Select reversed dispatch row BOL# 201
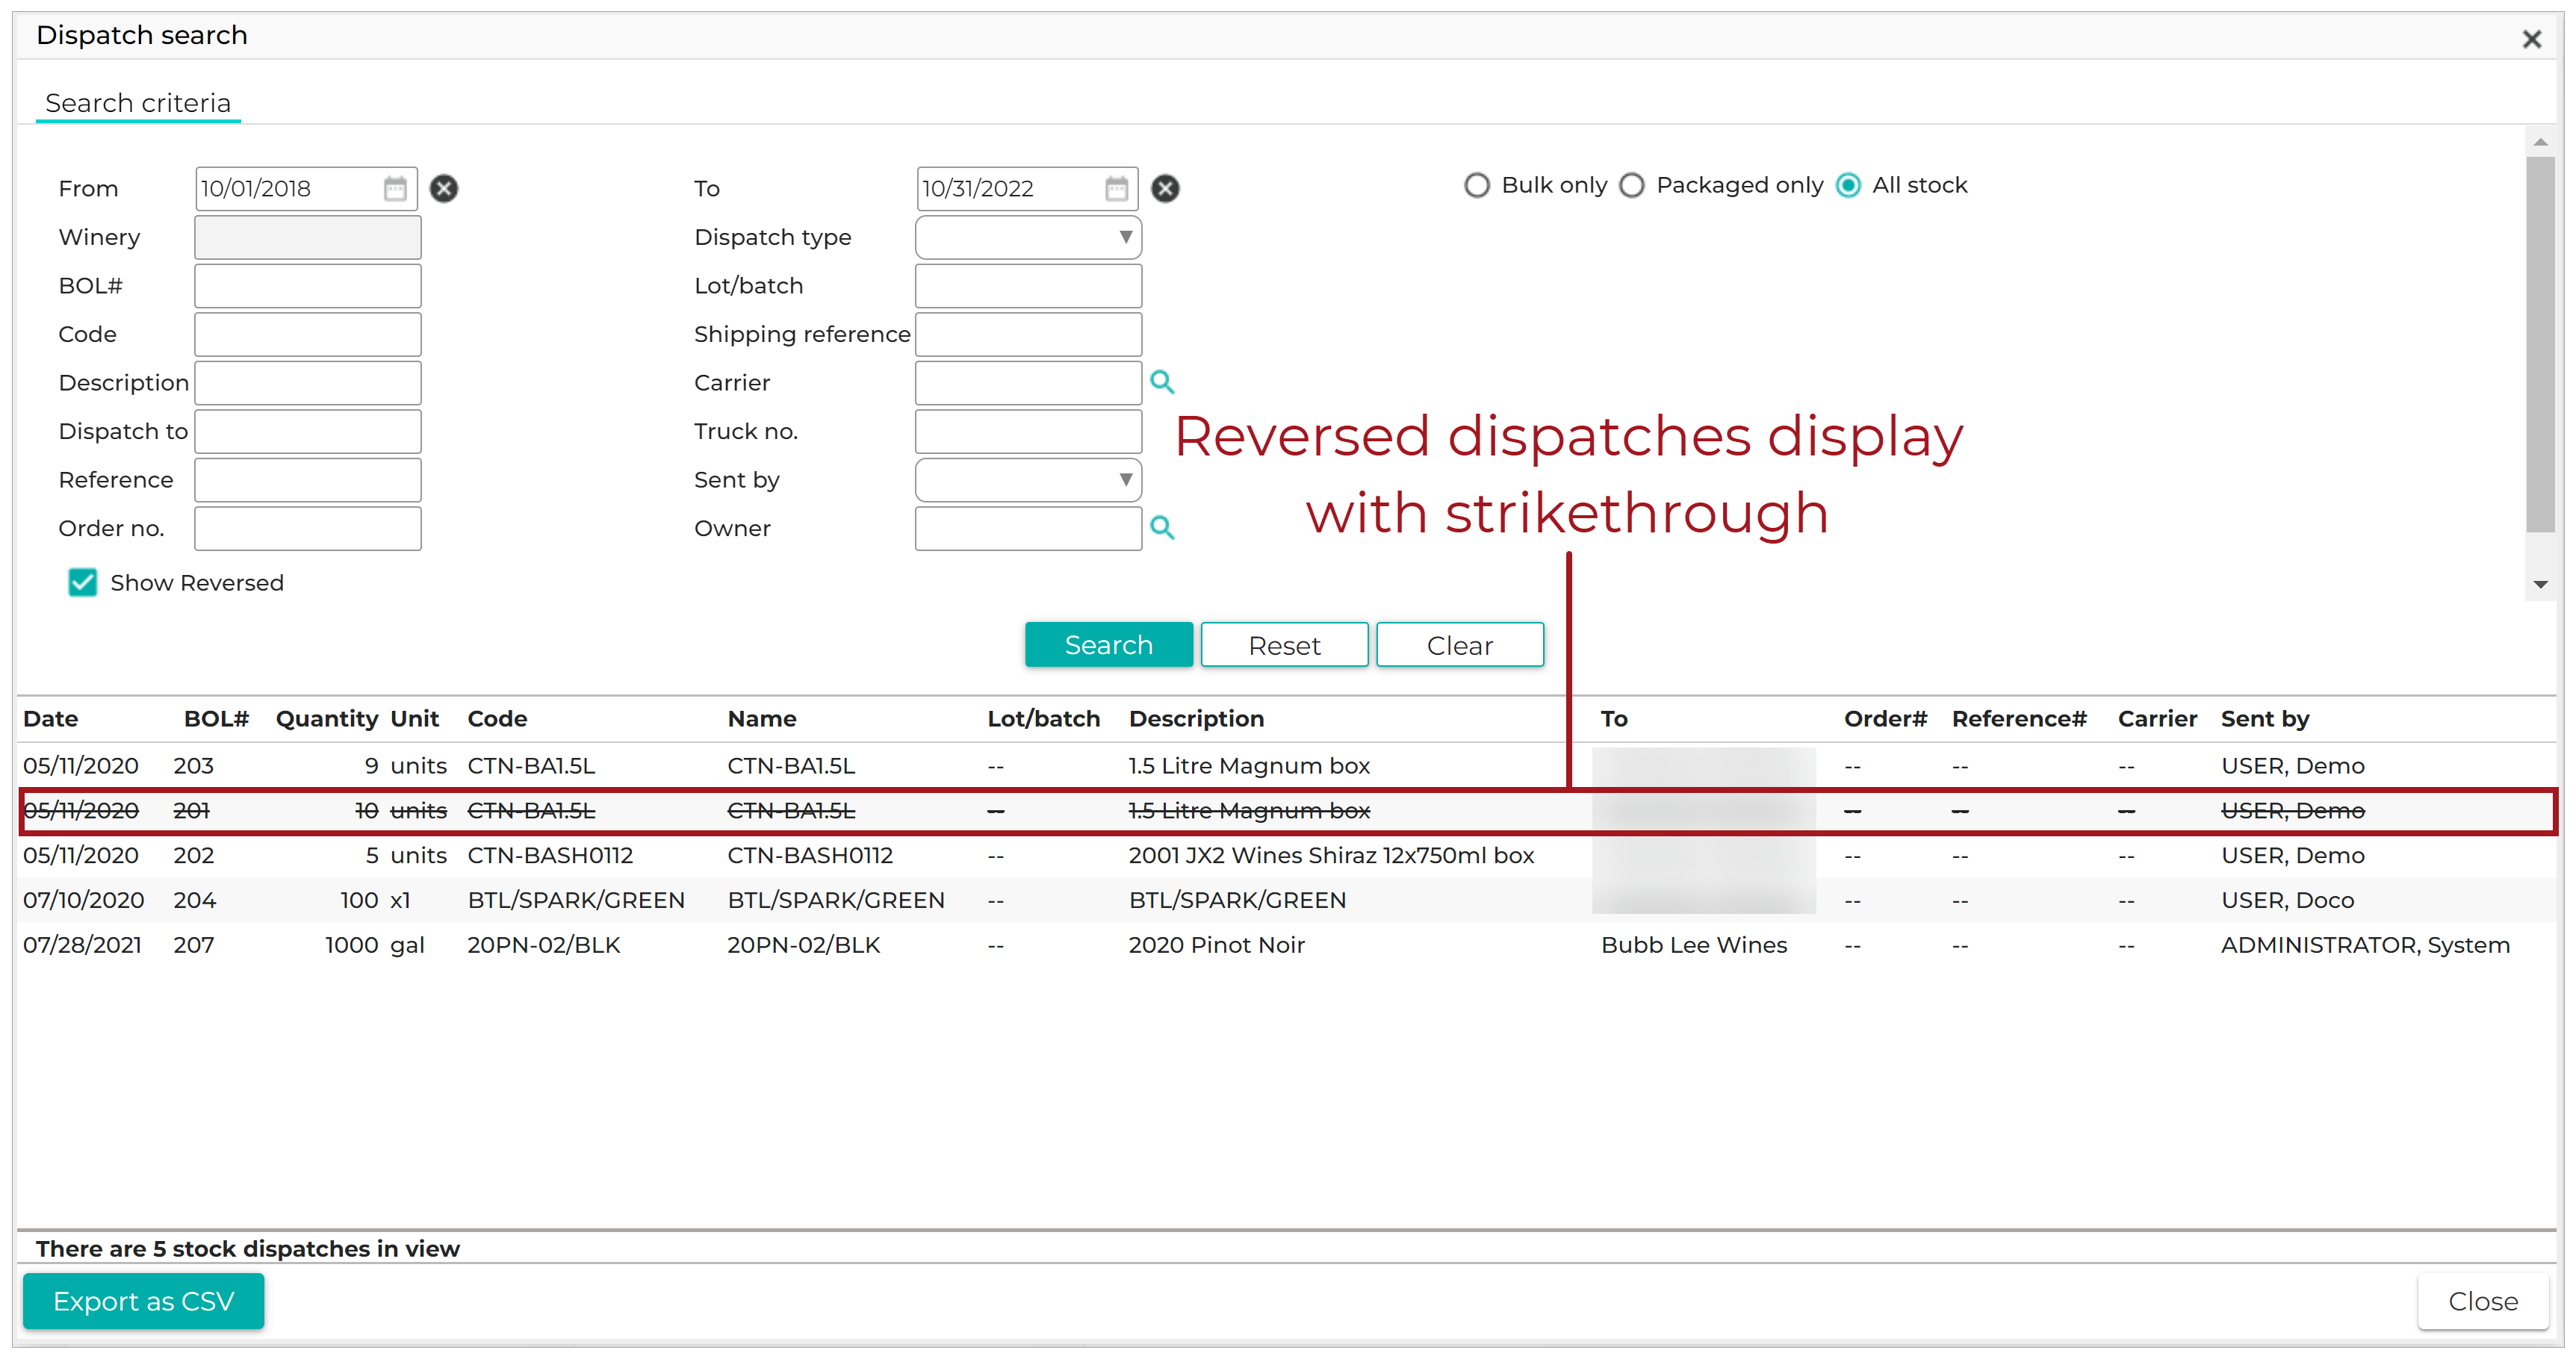The image size is (2576, 1356). pos(1286,810)
